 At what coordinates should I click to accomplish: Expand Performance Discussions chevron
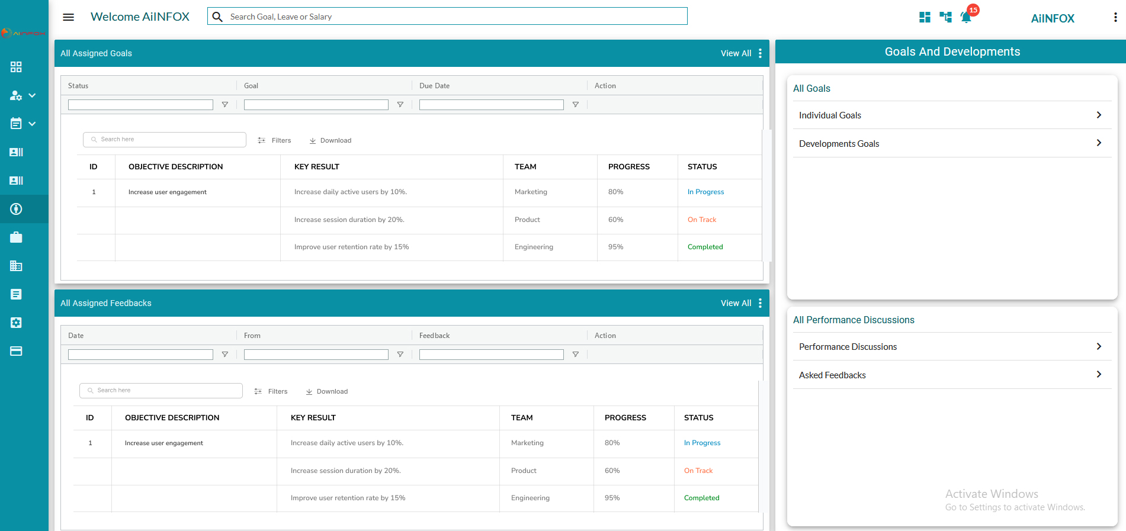coord(1099,346)
